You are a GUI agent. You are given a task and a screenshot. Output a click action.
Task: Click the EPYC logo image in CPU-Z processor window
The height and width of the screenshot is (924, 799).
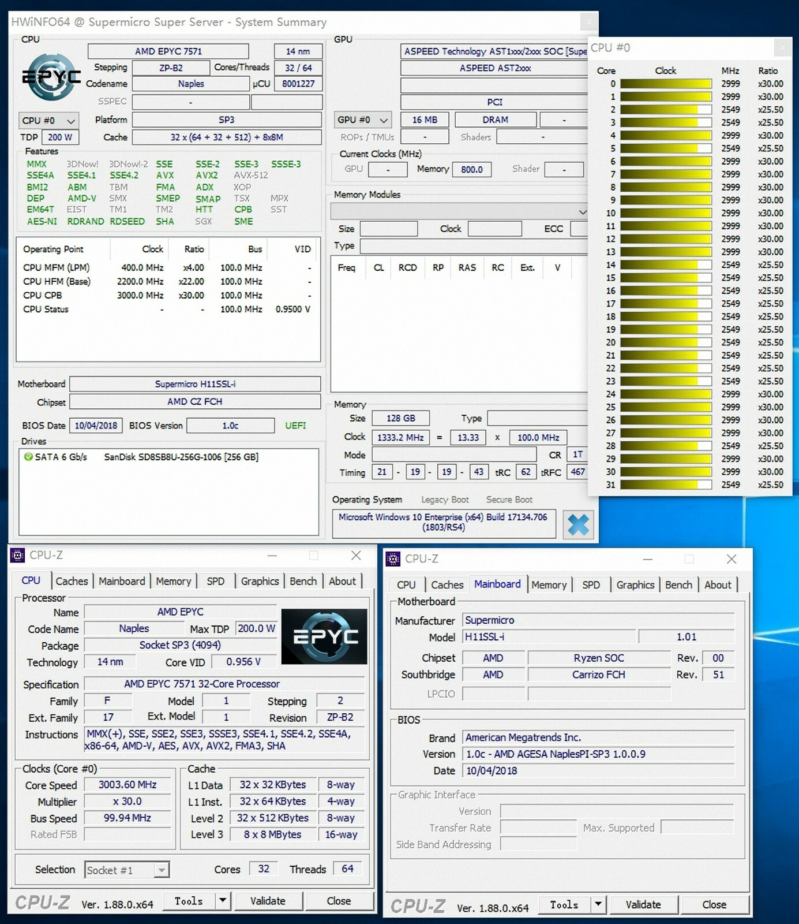(x=324, y=636)
